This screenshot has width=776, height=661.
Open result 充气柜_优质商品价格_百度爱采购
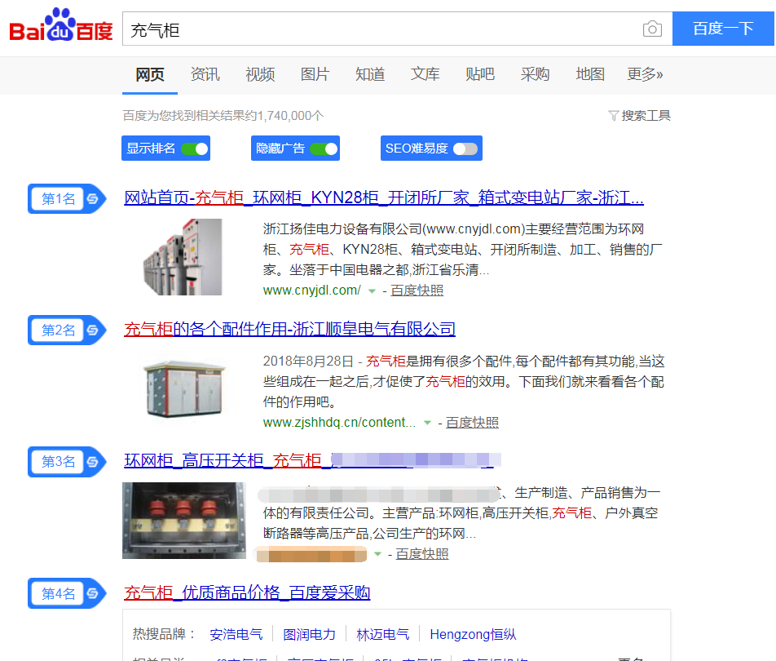pyautogui.click(x=247, y=592)
